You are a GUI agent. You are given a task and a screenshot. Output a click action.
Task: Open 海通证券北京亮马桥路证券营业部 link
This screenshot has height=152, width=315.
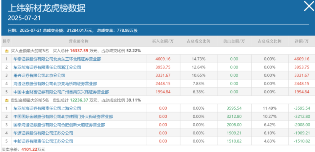coord(55,84)
